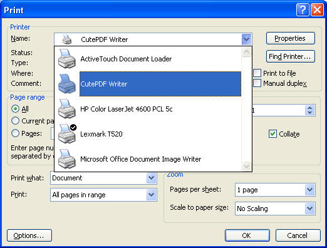Click inside the number of copies field

click(x=279, y=110)
